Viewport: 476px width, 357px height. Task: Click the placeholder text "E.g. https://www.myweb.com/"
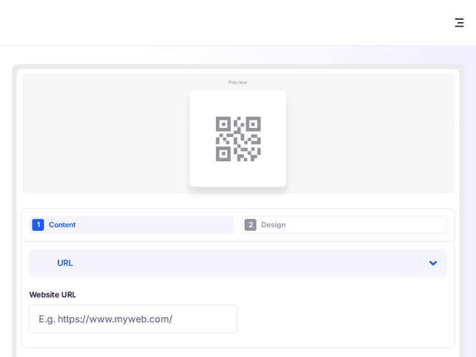105,319
